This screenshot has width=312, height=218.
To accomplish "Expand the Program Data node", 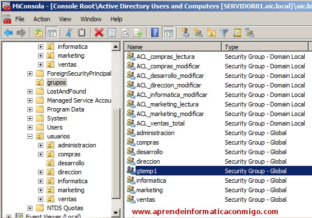I will [x=30, y=109].
